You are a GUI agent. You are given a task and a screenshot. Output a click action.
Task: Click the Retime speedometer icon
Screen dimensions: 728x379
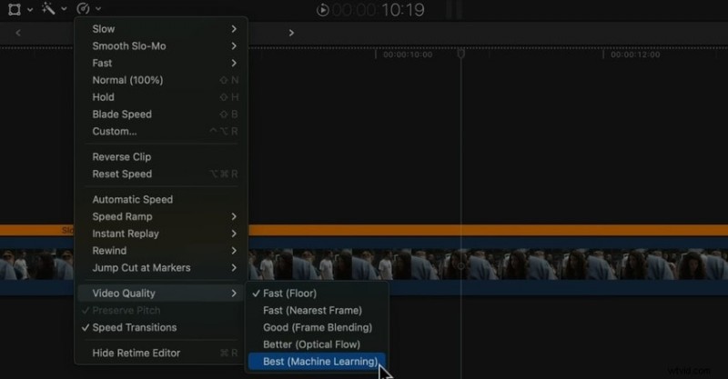(83, 9)
